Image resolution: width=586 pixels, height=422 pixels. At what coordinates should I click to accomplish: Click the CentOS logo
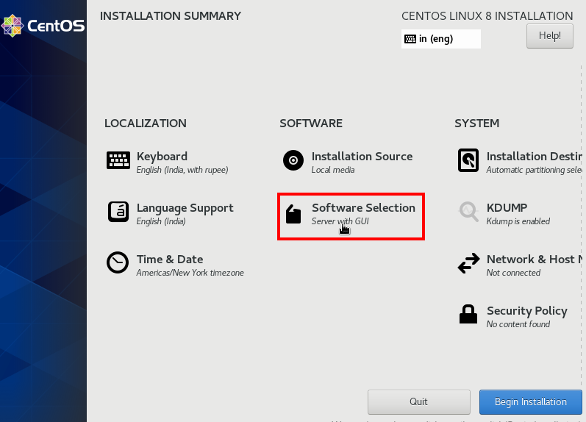pos(43,26)
